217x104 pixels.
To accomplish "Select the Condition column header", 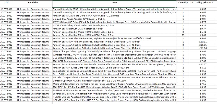I will tap(33, 2).
